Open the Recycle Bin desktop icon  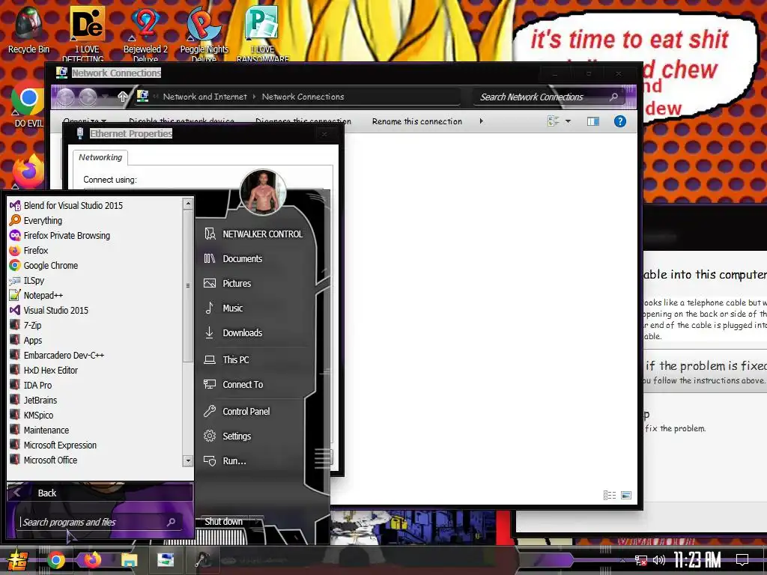[x=28, y=30]
